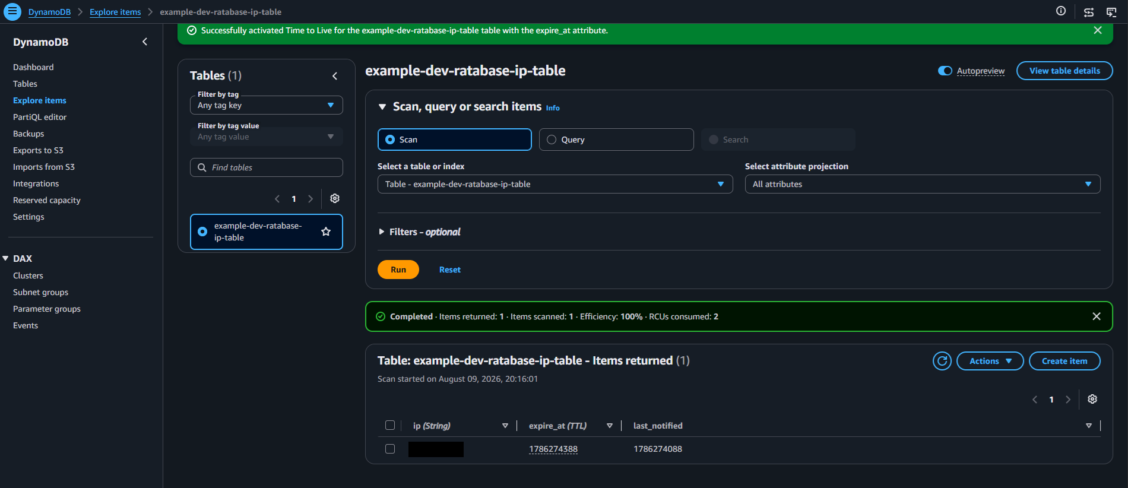Open the expire_at value 1786274388 link
The height and width of the screenshot is (488, 1128).
[x=553, y=449]
